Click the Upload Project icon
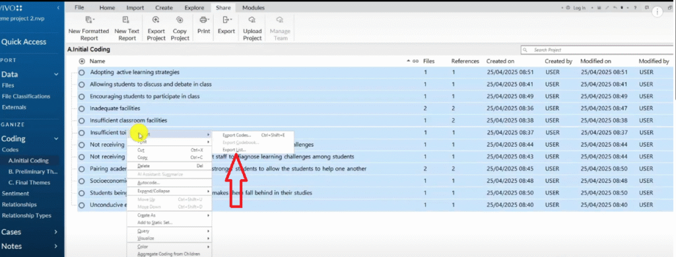Image resolution: width=676 pixels, height=257 pixels. 252,20
